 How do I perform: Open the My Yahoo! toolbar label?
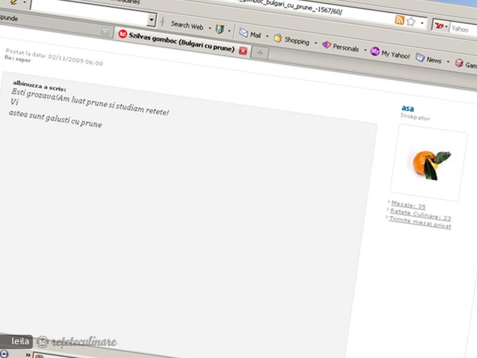pyautogui.click(x=395, y=55)
